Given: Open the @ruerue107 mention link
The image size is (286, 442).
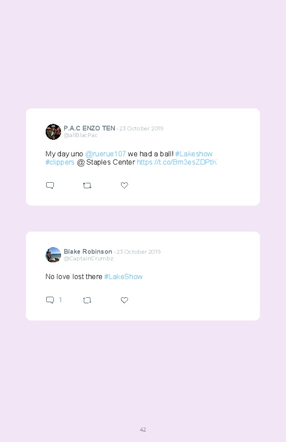Looking at the screenshot, I should pos(106,154).
